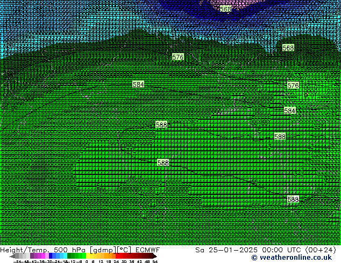Click the '[°C]' unit text in caption
This screenshot has width=341, height=263.
pyautogui.click(x=124, y=250)
